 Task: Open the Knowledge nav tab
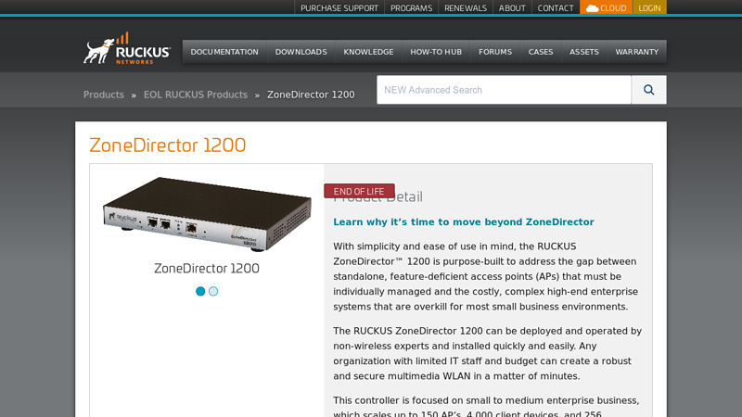(368, 52)
